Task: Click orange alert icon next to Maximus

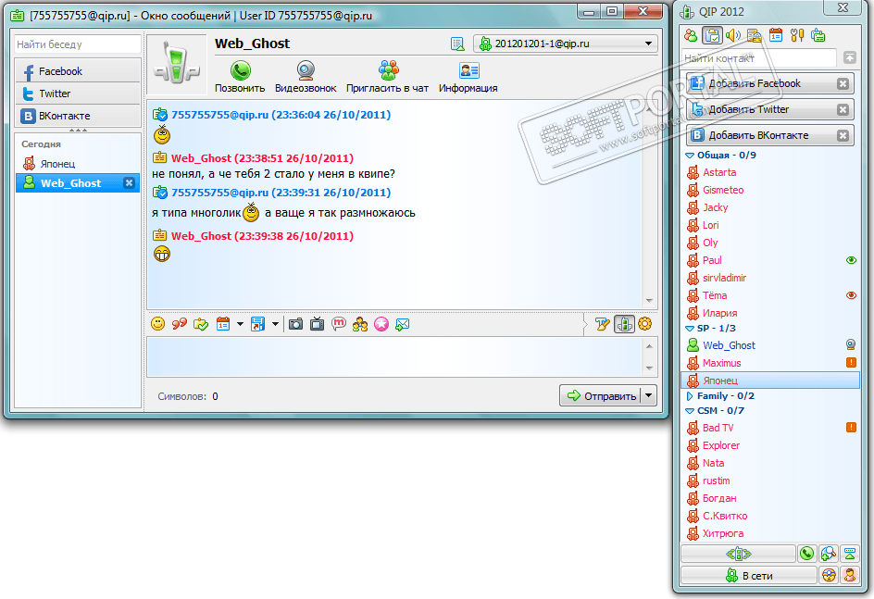Action: [x=851, y=362]
